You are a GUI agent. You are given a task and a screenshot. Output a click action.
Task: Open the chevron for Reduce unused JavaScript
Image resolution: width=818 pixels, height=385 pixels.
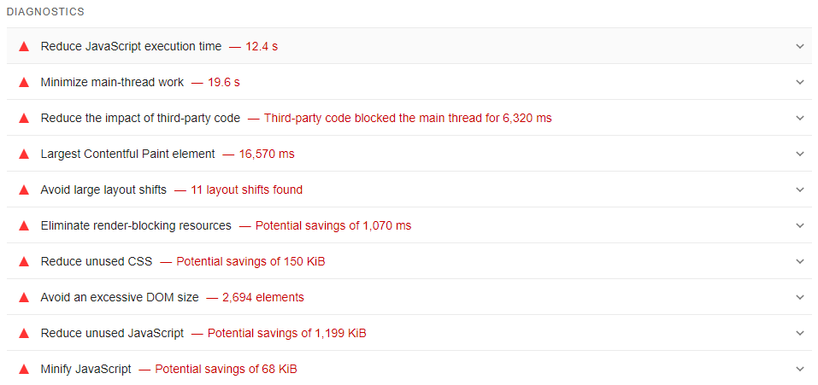[x=800, y=333]
